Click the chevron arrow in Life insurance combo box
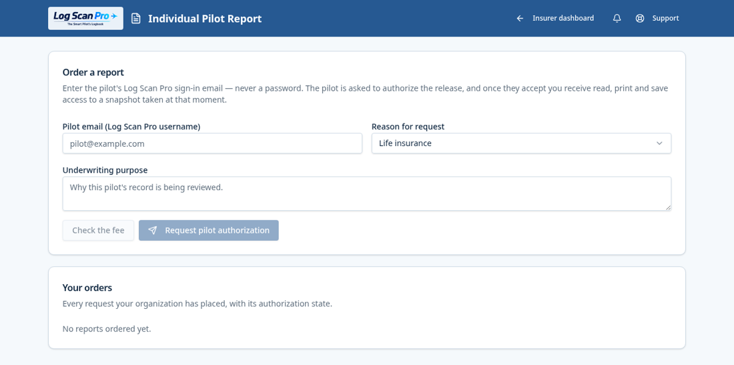The width and height of the screenshot is (734, 365). [659, 143]
